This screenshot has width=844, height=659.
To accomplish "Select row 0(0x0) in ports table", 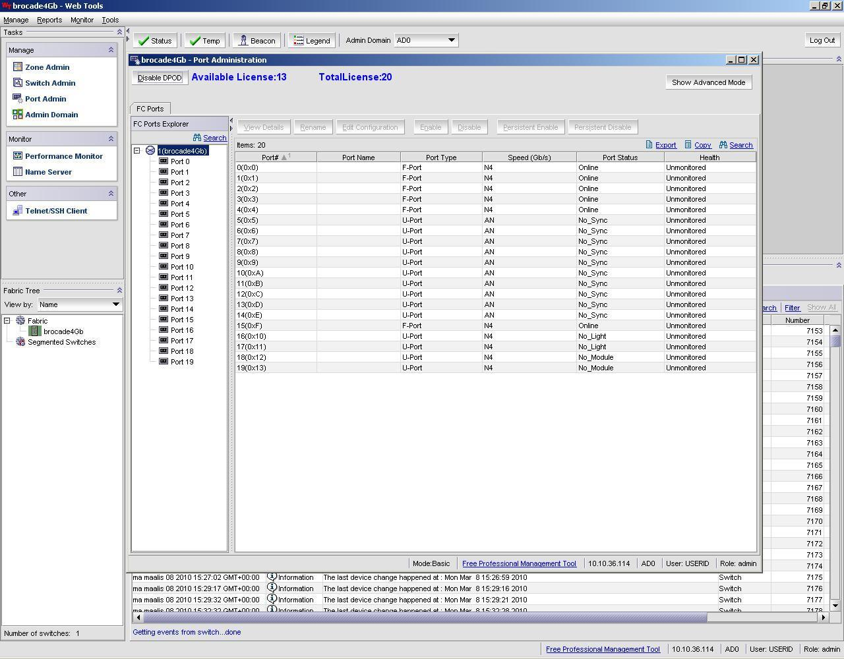I will 496,167.
